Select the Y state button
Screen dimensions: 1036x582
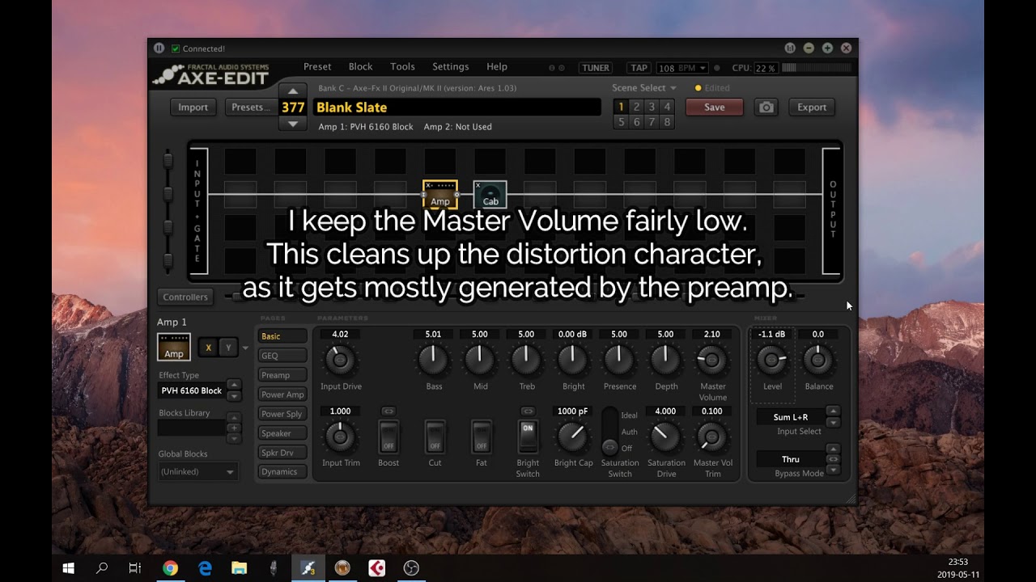click(228, 348)
